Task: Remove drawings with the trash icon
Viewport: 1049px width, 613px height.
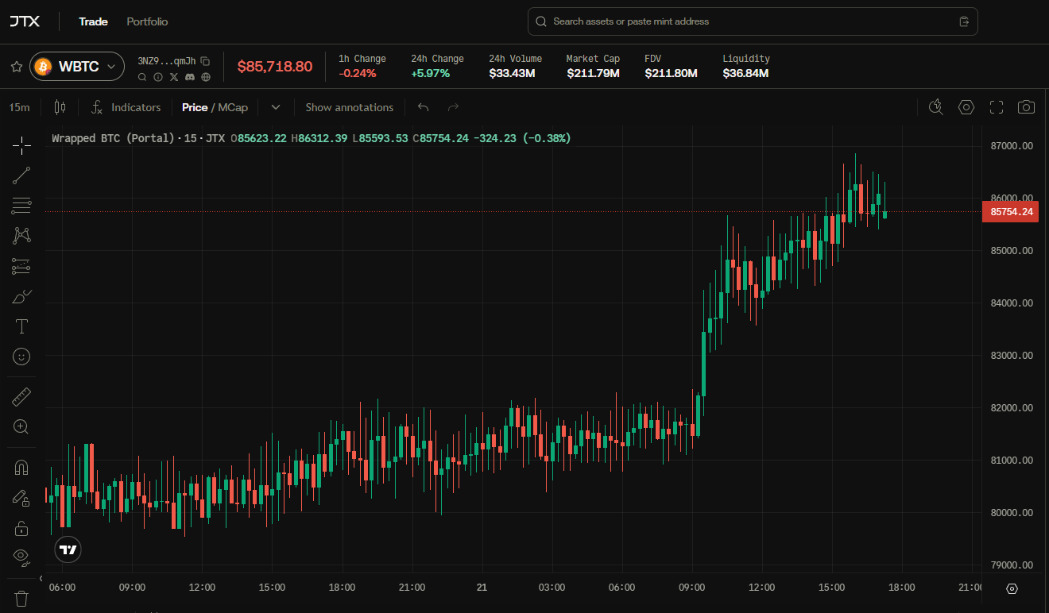Action: pyautogui.click(x=21, y=598)
